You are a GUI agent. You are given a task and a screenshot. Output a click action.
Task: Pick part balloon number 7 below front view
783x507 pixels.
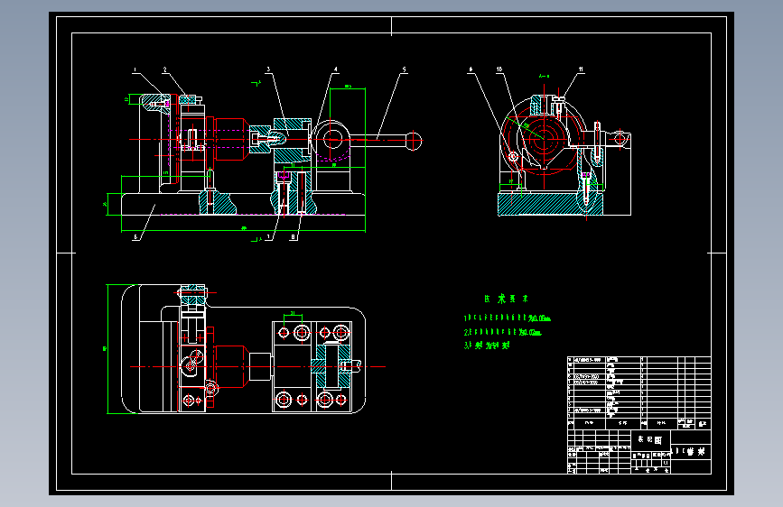(268, 237)
